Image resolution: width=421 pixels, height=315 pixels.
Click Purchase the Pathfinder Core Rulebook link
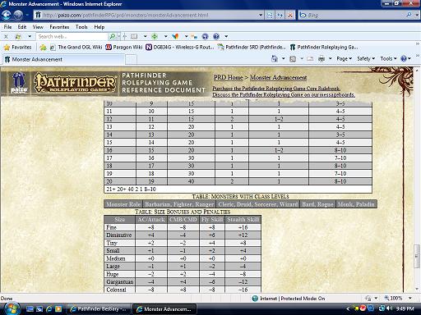[x=276, y=89]
